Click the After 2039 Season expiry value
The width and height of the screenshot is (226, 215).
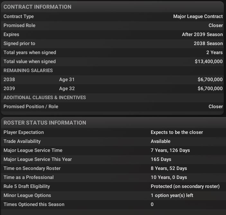(x=202, y=34)
